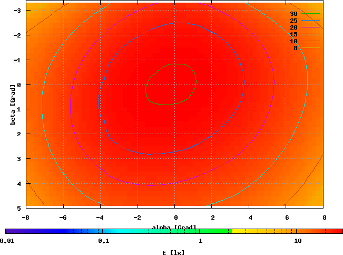Click the "-8" alpha axis tick label
This screenshot has height=255, width=343.
(26, 218)
